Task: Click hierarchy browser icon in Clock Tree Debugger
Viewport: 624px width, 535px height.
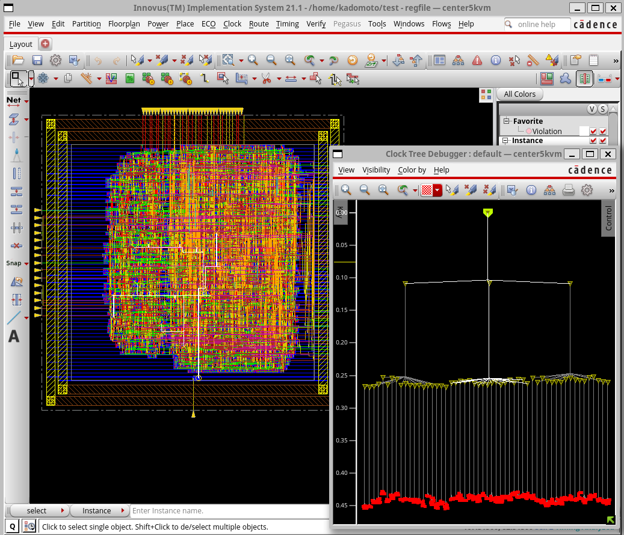Action: coord(549,191)
